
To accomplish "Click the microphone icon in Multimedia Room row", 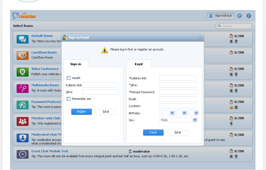I will [236, 90].
